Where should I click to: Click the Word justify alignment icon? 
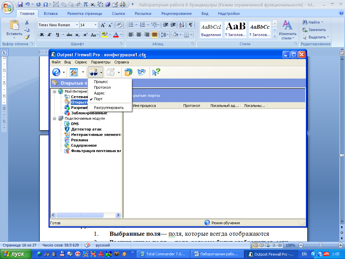[x=154, y=35]
